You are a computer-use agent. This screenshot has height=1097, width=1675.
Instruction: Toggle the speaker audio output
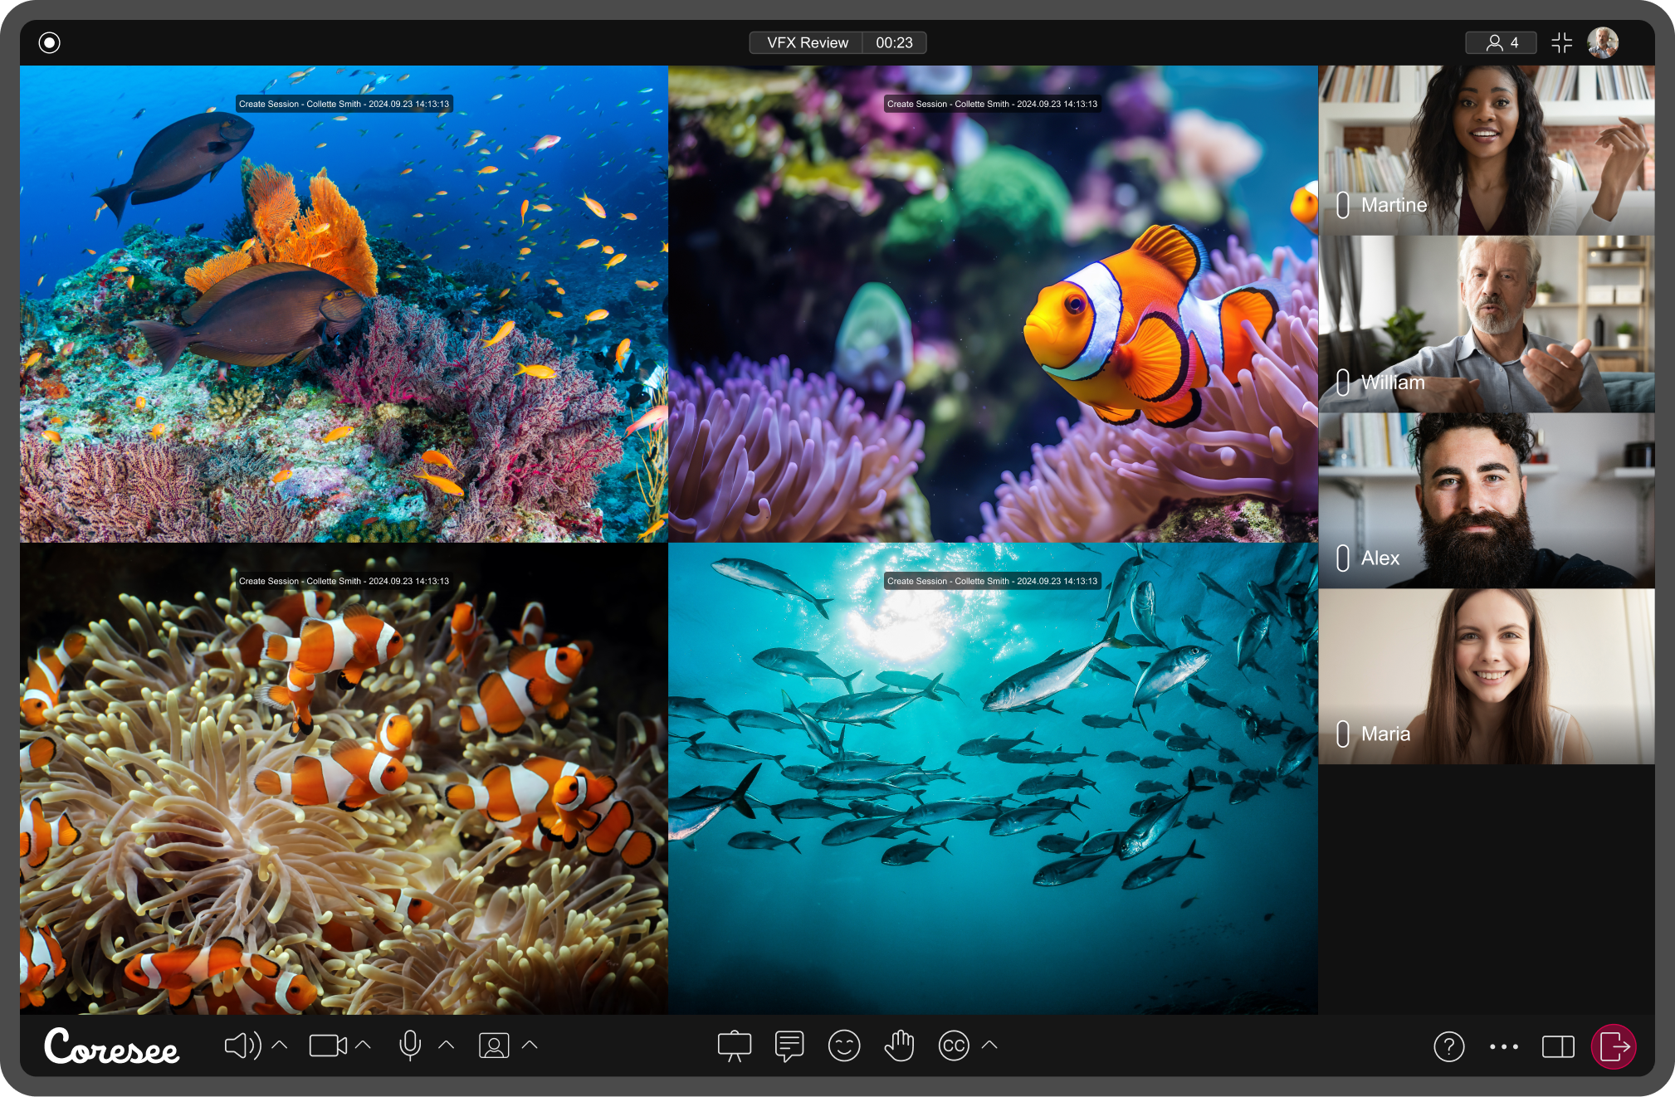point(242,1046)
